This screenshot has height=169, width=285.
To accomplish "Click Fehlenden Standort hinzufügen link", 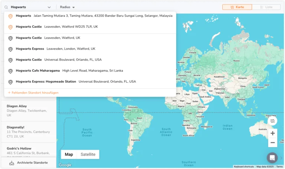I will [33, 92].
